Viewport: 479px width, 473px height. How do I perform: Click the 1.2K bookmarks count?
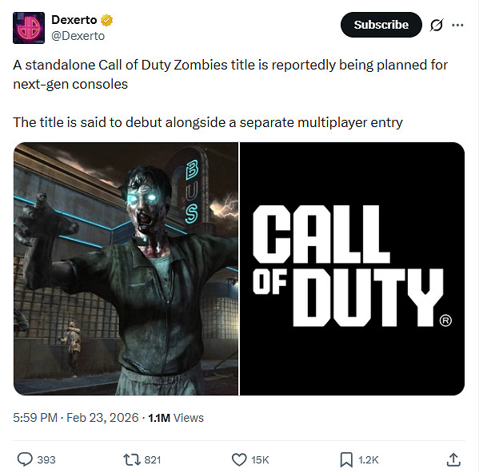click(369, 460)
